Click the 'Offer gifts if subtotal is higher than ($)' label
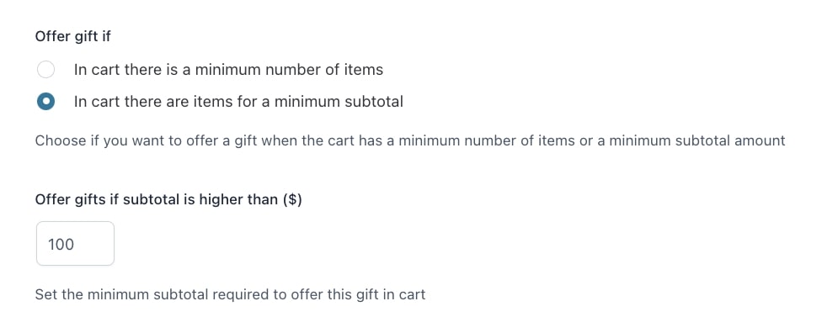This screenshot has width=822, height=333. 168,200
